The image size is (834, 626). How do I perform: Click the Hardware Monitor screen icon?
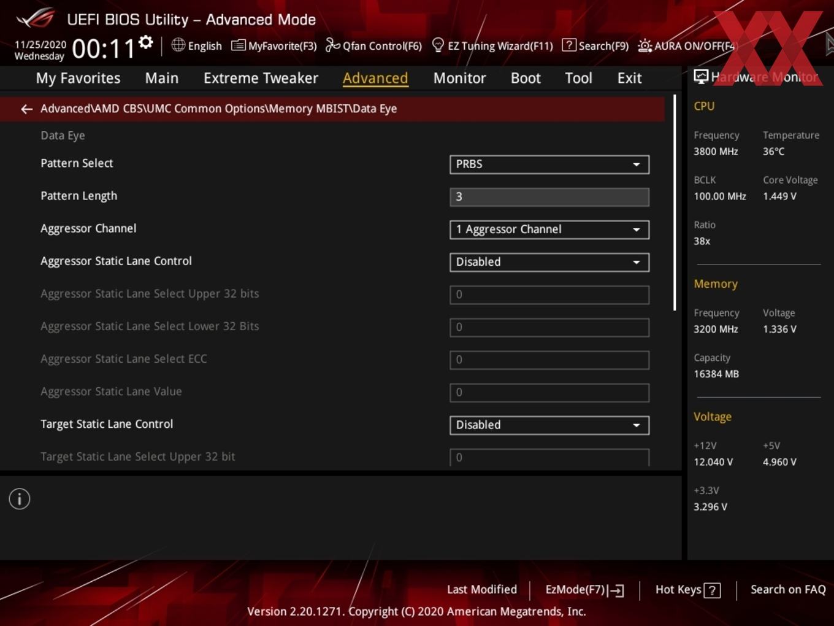click(701, 77)
